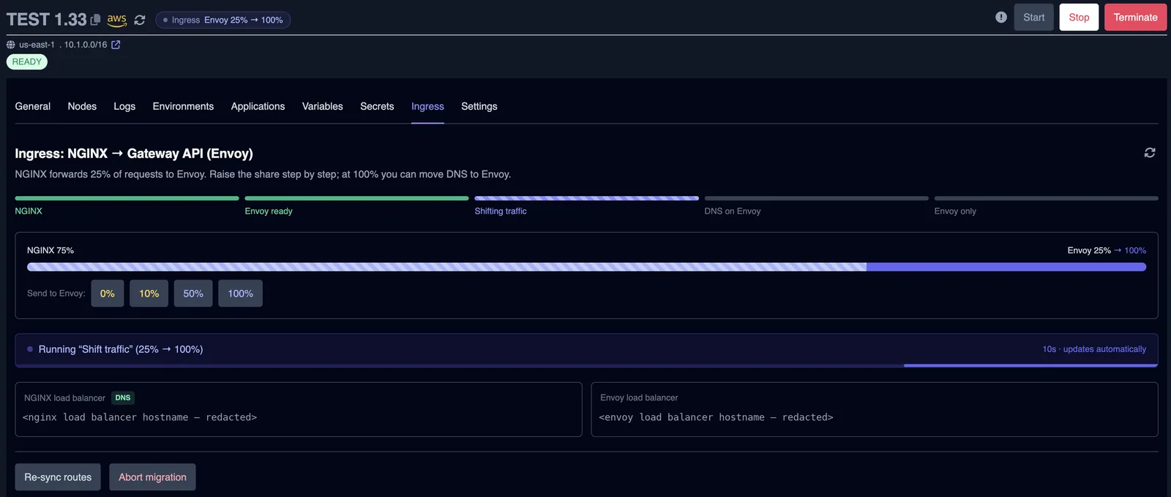
Task: Click the Envoy ready step indicator
Action: (x=356, y=204)
